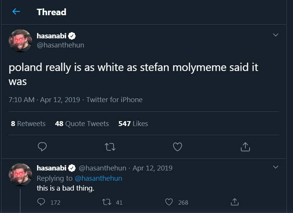Open the 48 Quote Tweets list
This screenshot has height=213, width=293.
(82, 124)
